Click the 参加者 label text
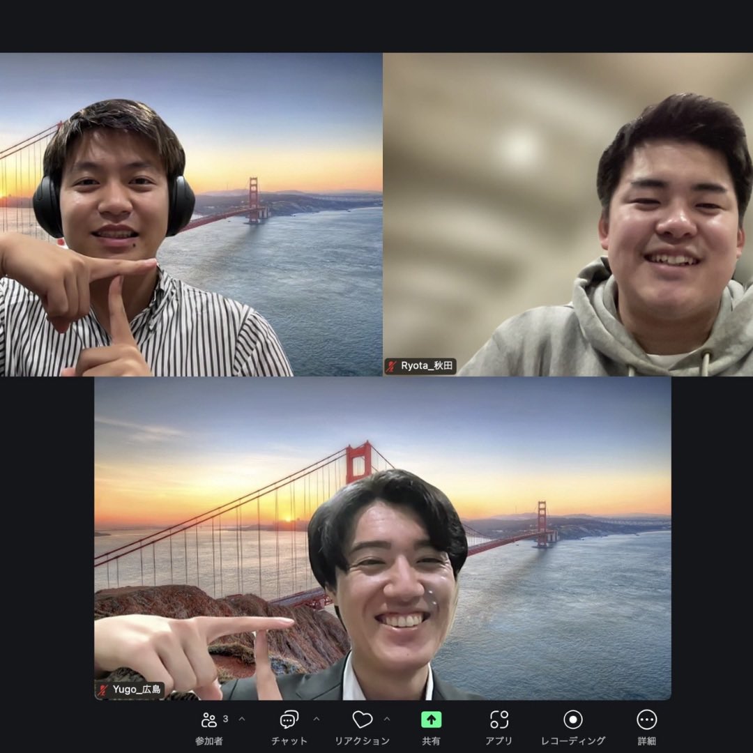 pos(209,741)
